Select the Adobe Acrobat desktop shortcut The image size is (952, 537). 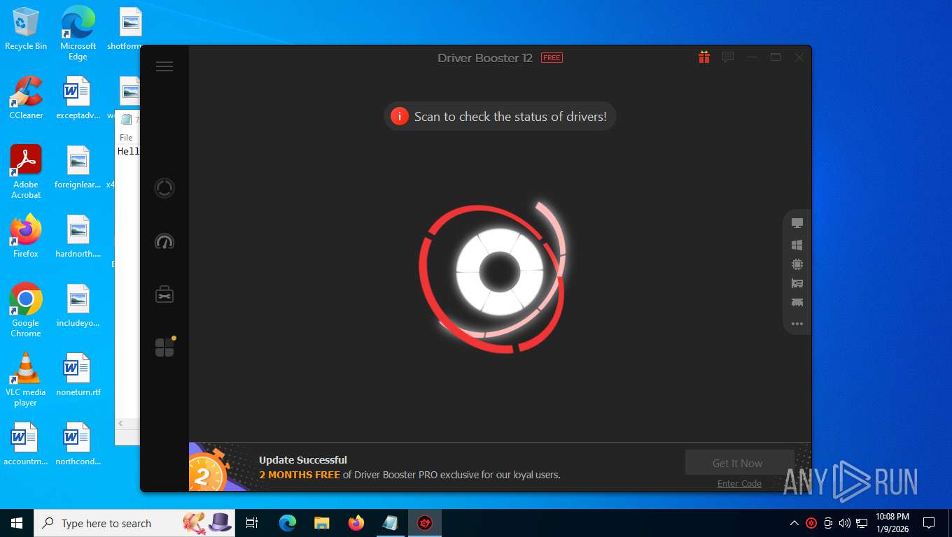point(26,172)
